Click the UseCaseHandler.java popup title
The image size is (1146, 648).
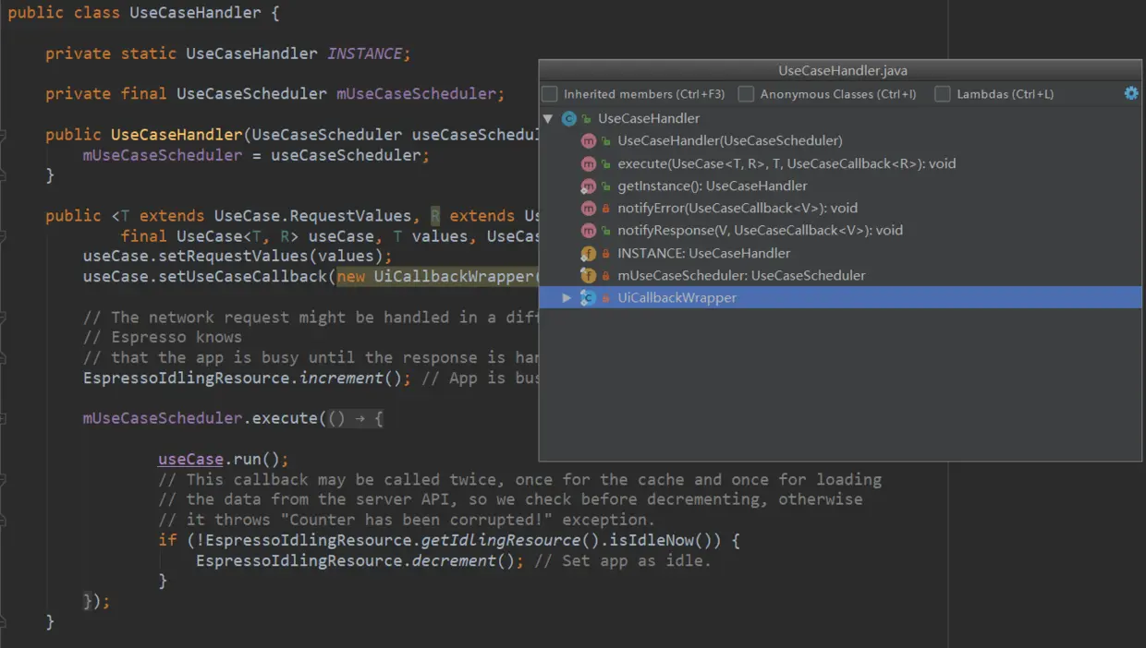click(x=842, y=70)
